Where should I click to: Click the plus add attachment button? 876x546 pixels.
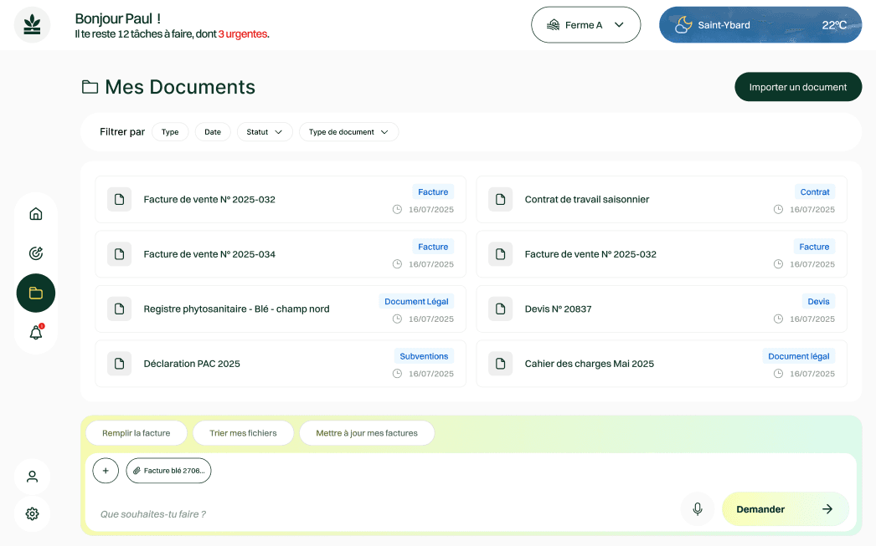tap(106, 471)
